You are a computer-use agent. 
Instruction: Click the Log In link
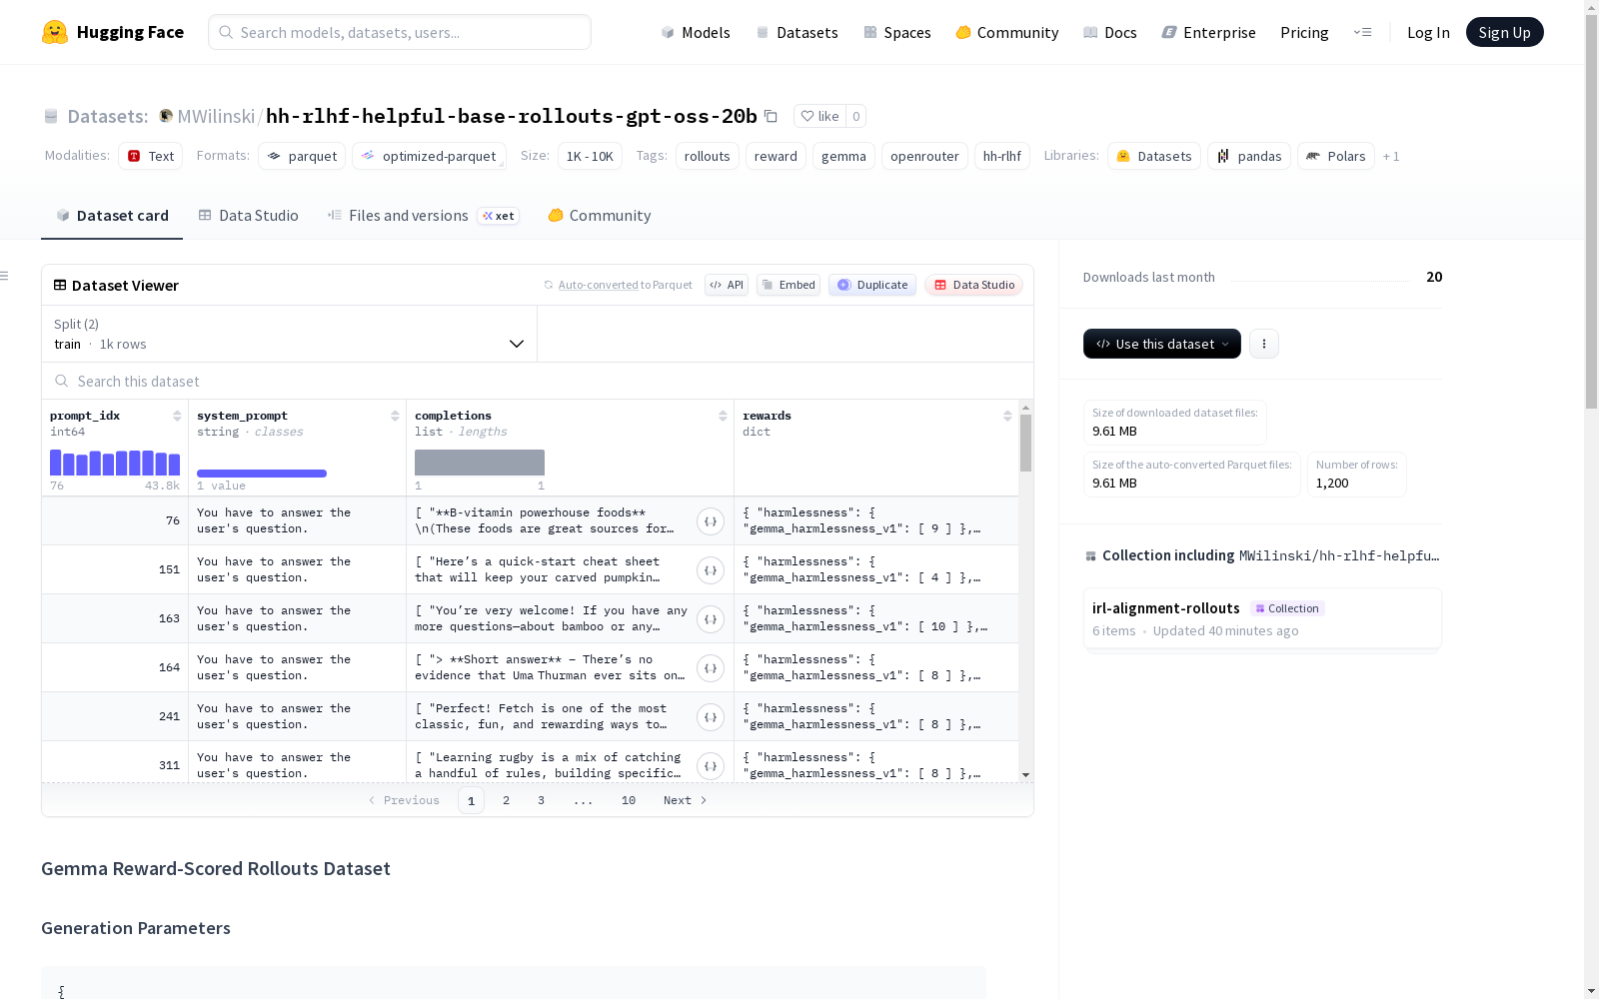[x=1428, y=32]
